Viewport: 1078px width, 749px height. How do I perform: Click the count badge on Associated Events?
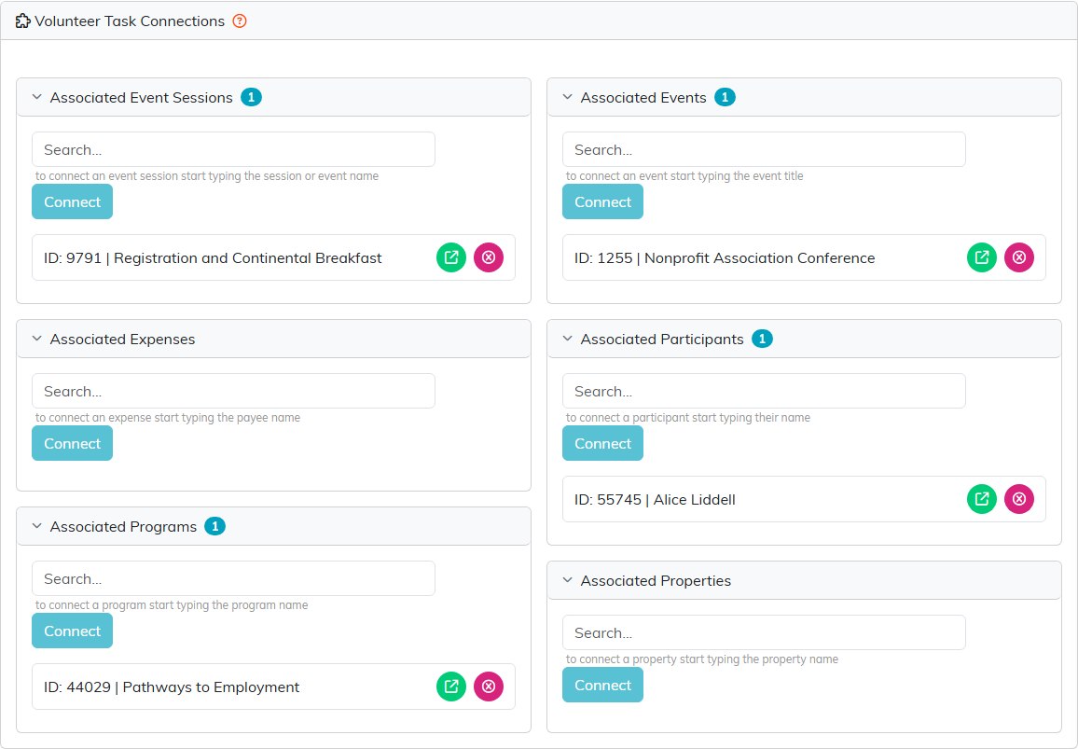[x=726, y=98]
